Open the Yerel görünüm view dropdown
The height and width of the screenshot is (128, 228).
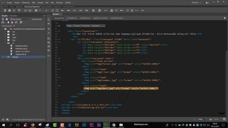[x=37, y=19]
